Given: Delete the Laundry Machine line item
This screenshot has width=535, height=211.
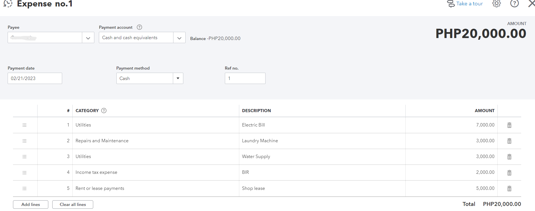Looking at the screenshot, I should coord(509,141).
